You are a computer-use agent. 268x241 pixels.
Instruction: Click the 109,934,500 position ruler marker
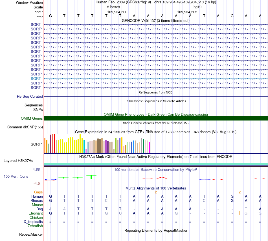coord(117,12)
